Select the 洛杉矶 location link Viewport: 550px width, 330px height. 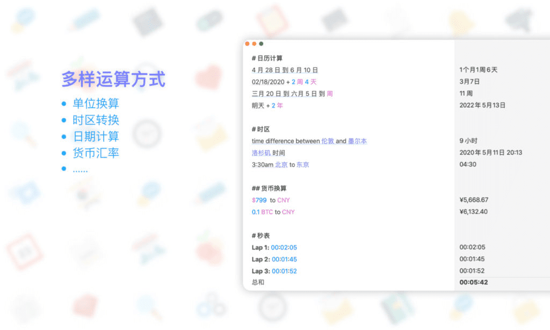point(261,153)
